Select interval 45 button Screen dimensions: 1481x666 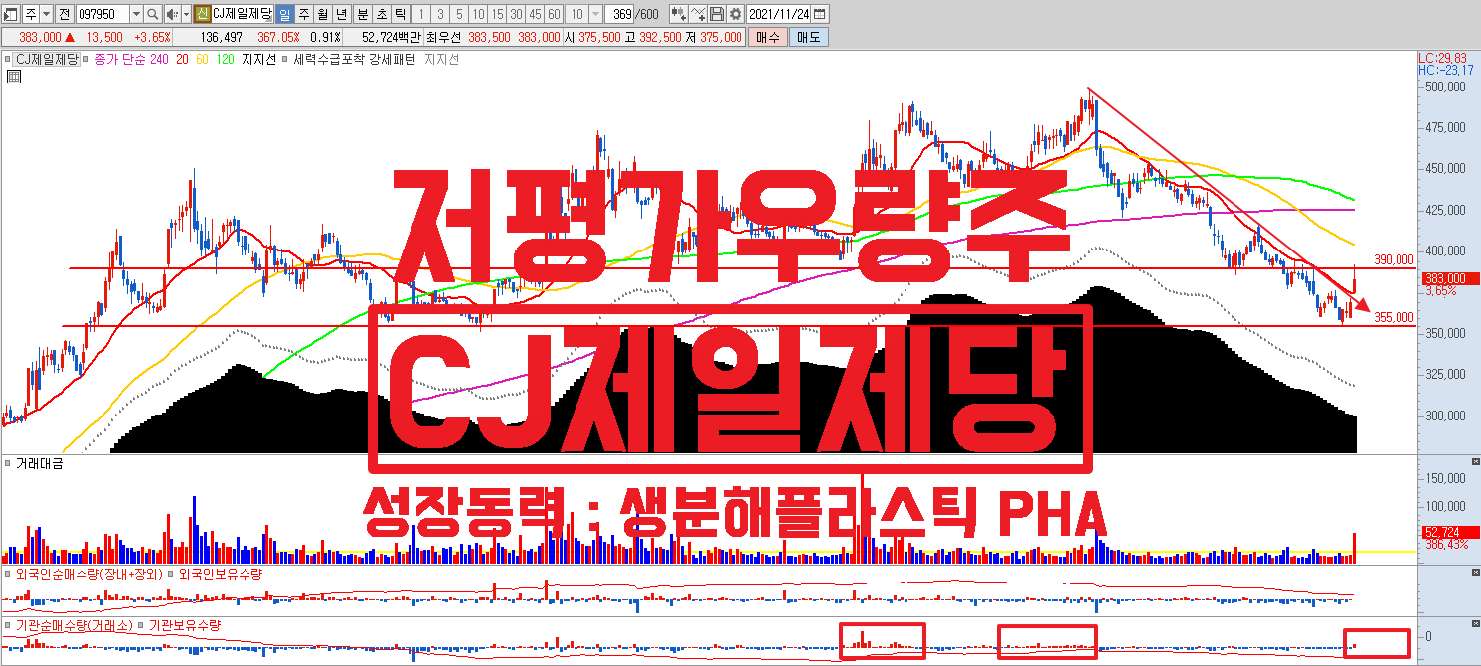click(534, 14)
